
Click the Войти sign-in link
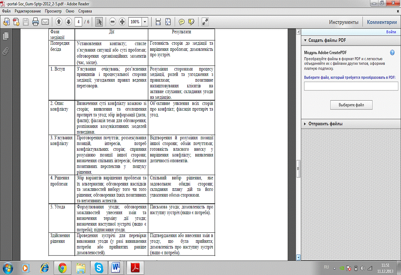point(391,32)
